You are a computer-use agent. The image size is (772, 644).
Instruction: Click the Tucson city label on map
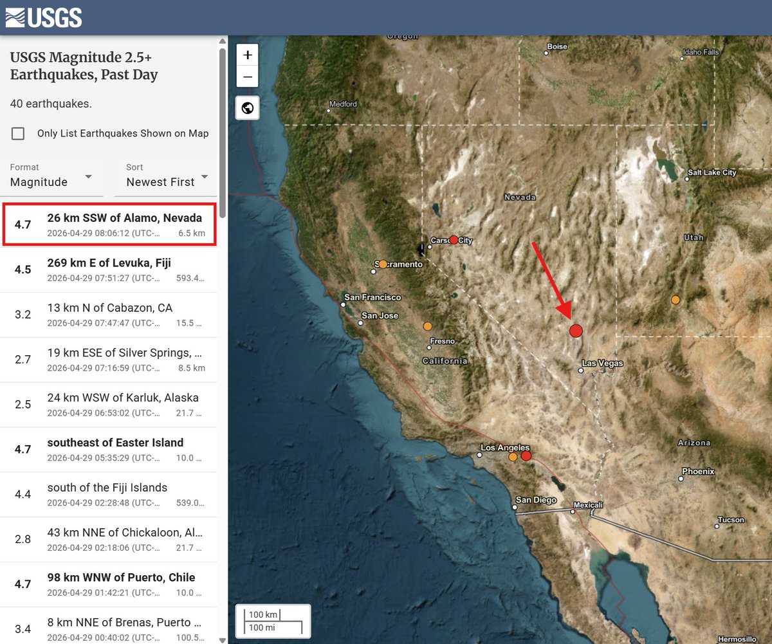tap(731, 520)
